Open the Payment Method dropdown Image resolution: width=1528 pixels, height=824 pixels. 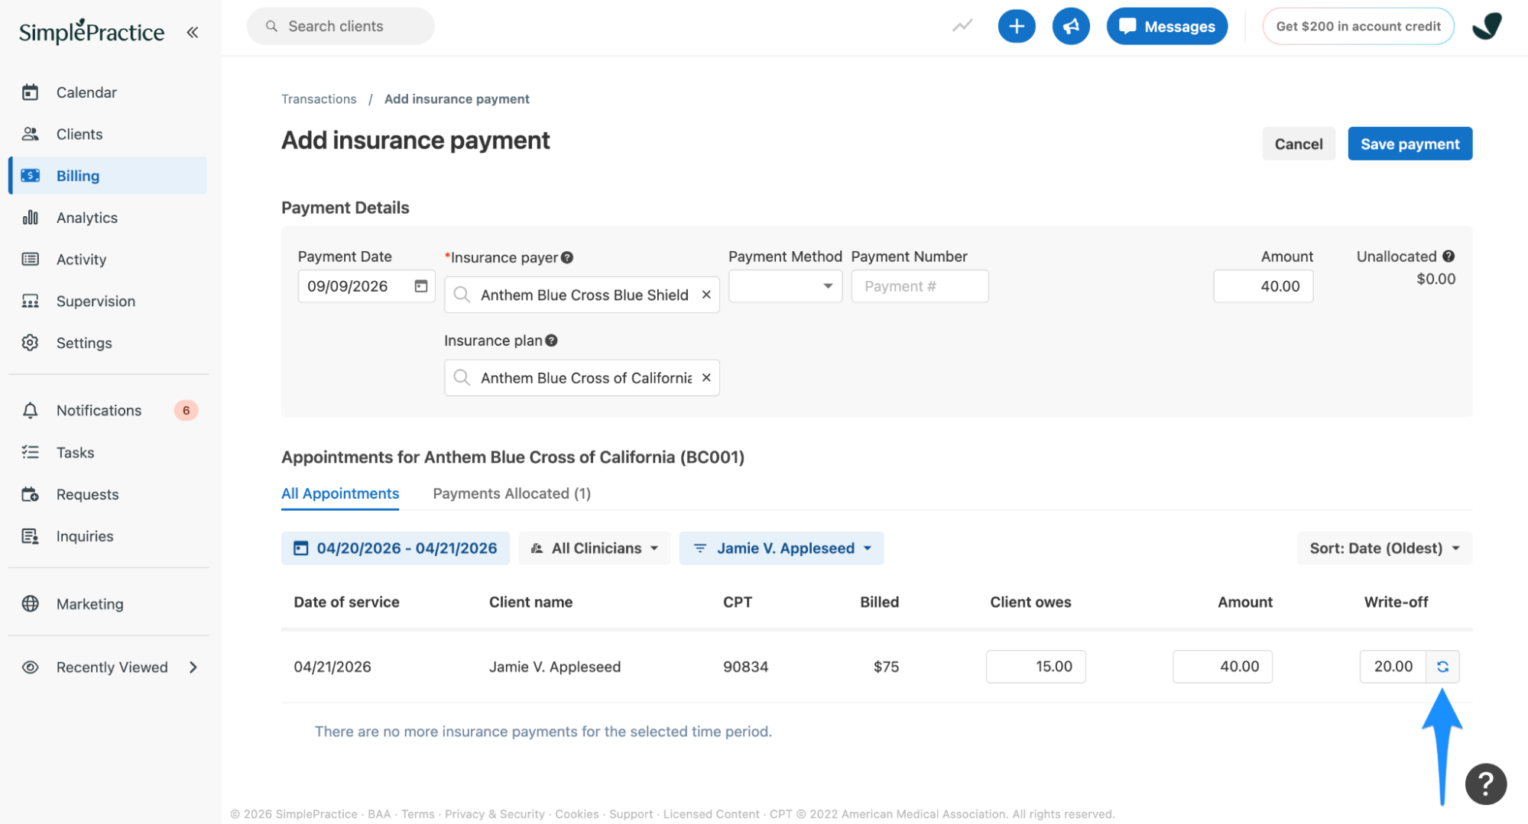[785, 286]
